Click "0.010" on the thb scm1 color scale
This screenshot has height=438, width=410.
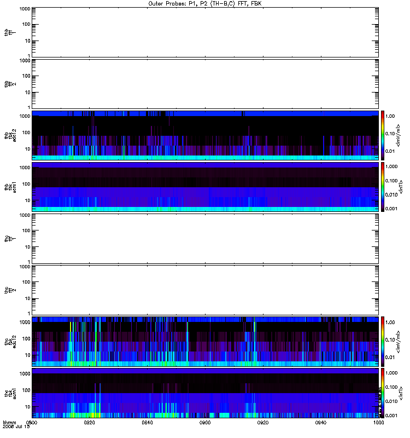(x=391, y=195)
